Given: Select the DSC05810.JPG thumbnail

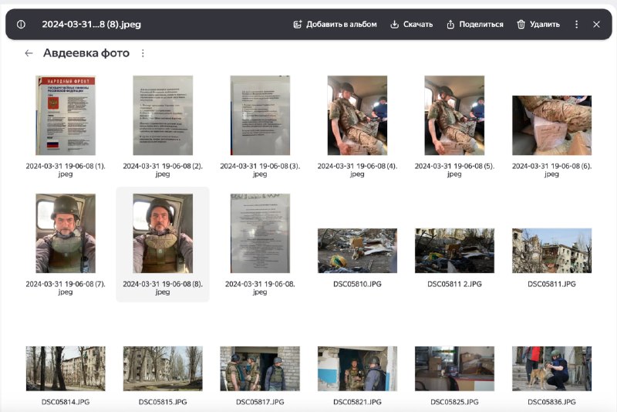Looking at the screenshot, I should point(357,251).
